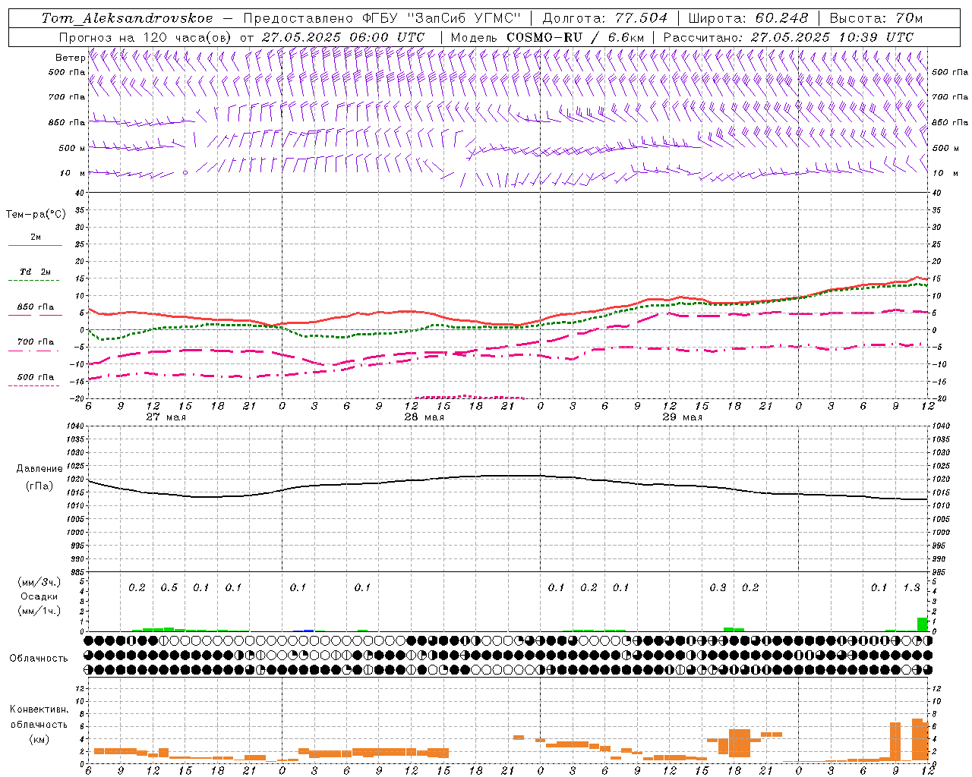Screen dimensions: 972x777
Task: Click the red line sample under 2м legend
Action: pos(35,246)
